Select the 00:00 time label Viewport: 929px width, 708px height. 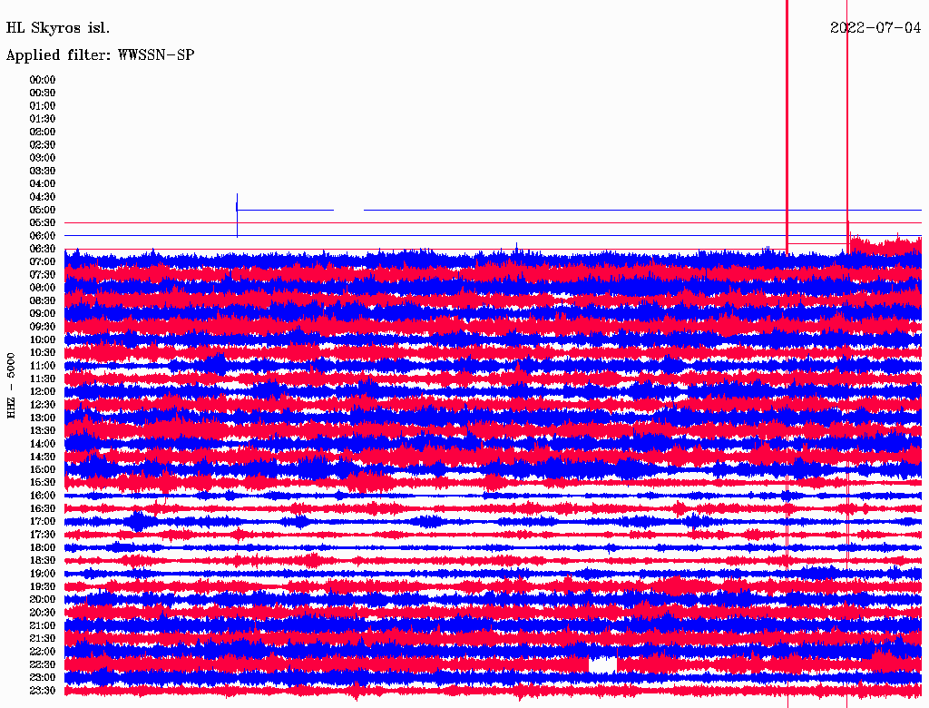(43, 80)
